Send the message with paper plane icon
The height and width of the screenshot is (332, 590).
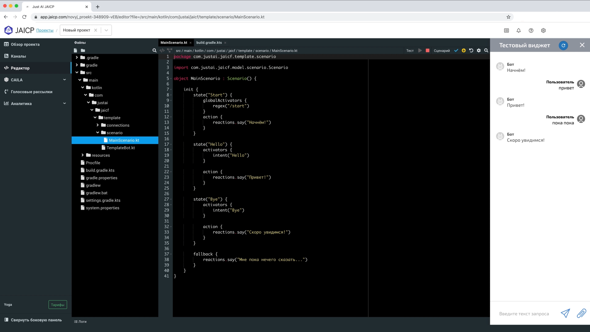pyautogui.click(x=565, y=313)
